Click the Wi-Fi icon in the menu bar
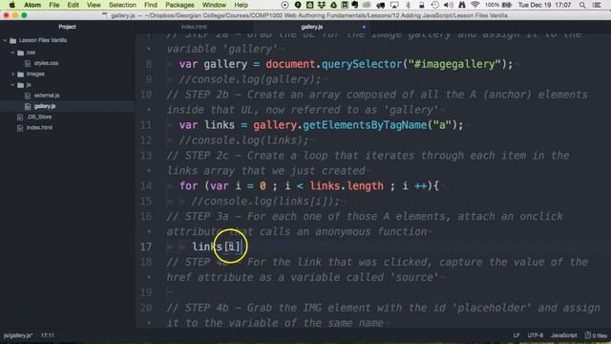Image resolution: width=611 pixels, height=344 pixels. click(x=475, y=5)
